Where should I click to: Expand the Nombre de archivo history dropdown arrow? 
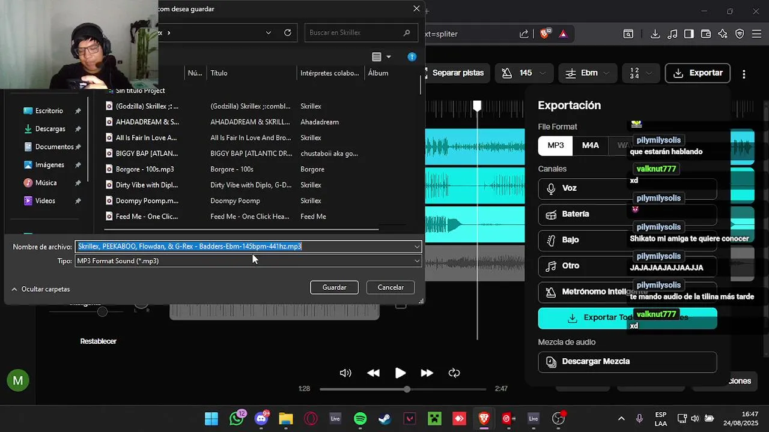coord(417,247)
